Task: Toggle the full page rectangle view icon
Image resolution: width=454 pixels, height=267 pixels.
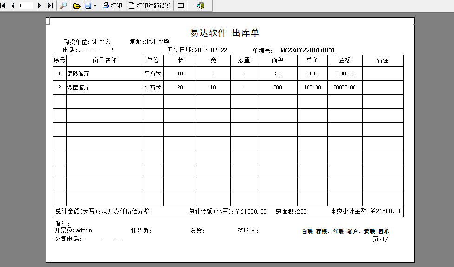Action: click(180, 6)
